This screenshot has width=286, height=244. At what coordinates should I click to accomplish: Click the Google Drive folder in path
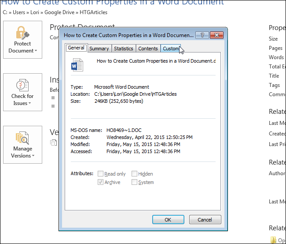pos(59,12)
